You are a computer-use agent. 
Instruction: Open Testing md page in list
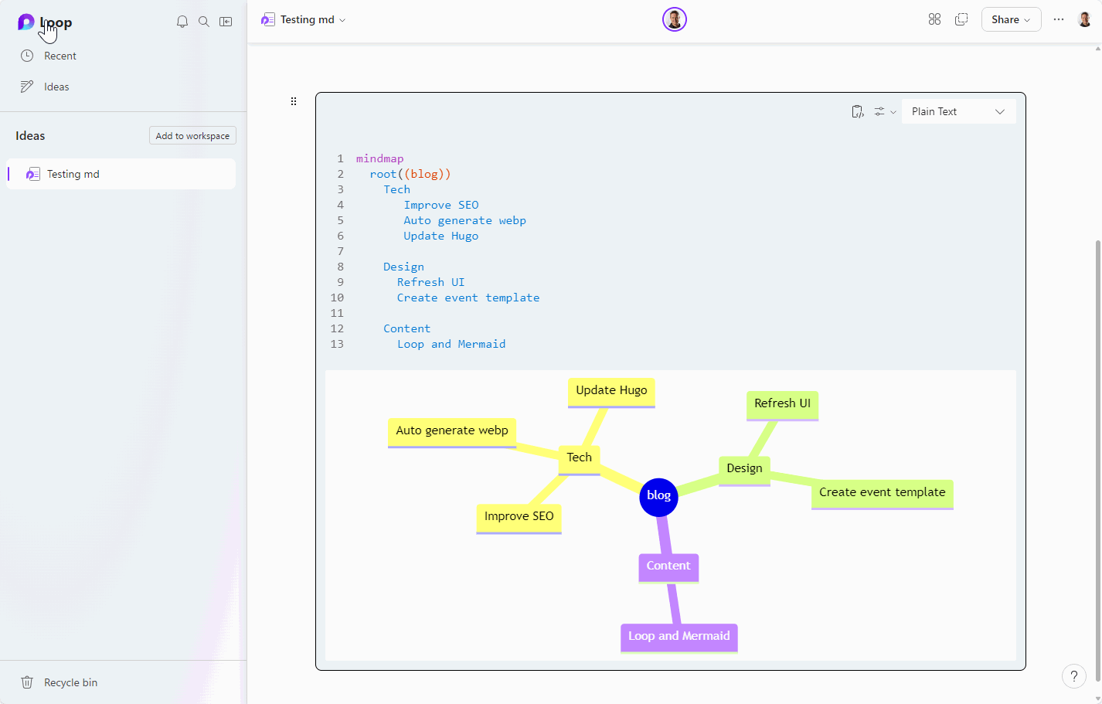(x=121, y=174)
